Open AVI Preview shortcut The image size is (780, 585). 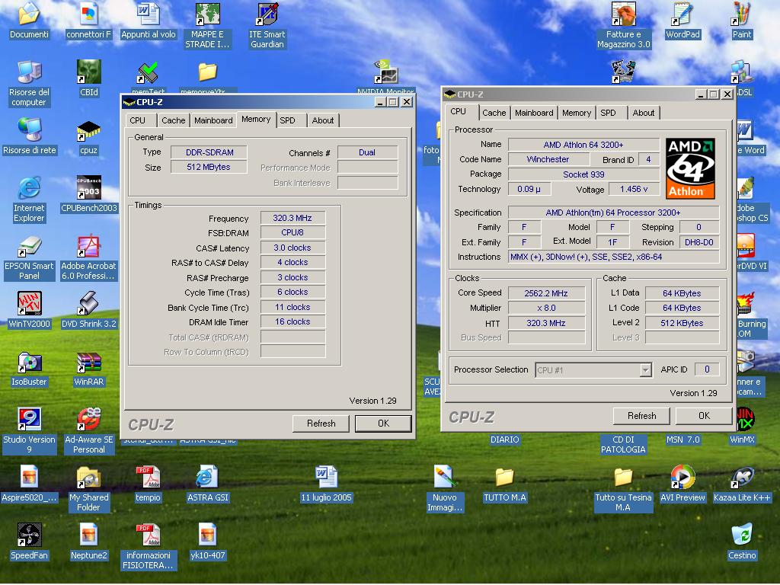pyautogui.click(x=682, y=478)
